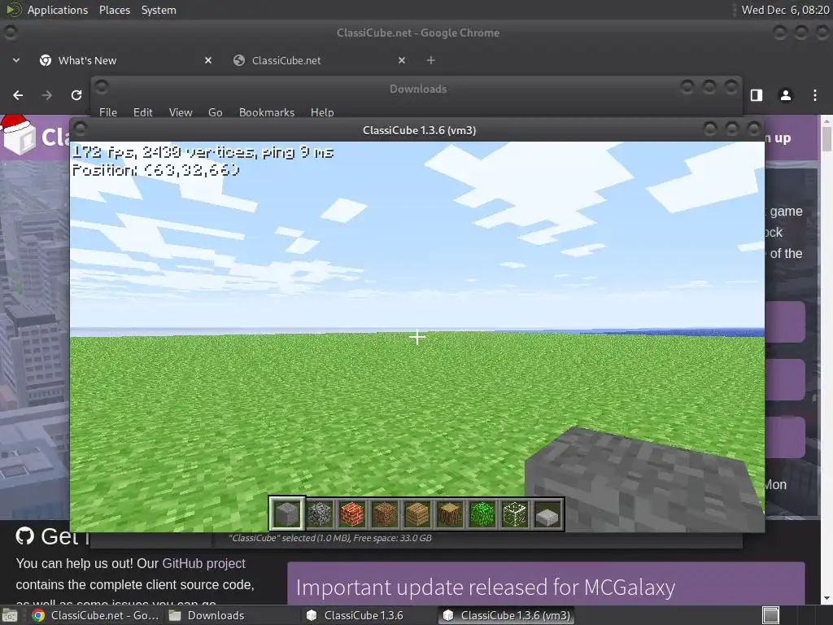Open Important update released for MCGalaxy headline
Image resolution: width=833 pixels, height=625 pixels.
tap(486, 588)
